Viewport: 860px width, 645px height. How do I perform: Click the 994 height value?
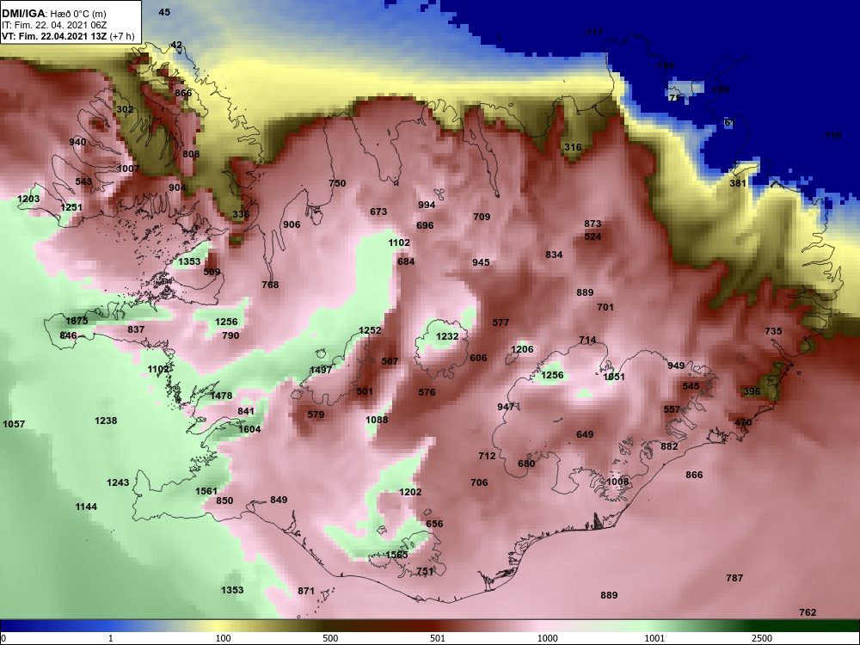427,205
